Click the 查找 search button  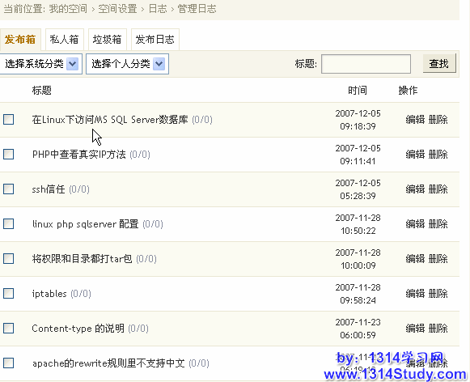[439, 64]
